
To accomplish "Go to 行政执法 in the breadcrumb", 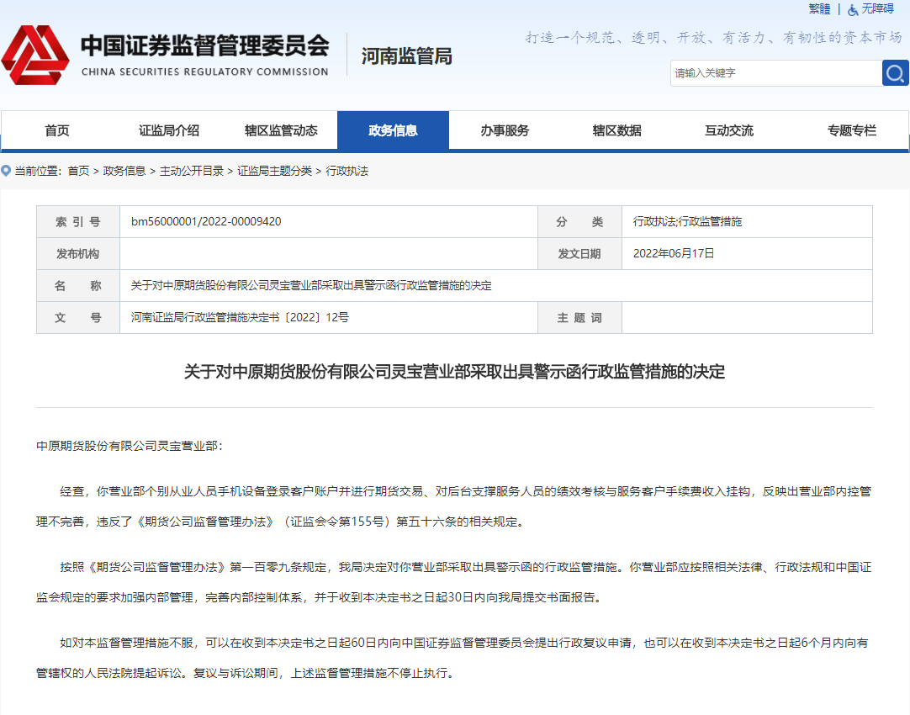I will point(347,171).
